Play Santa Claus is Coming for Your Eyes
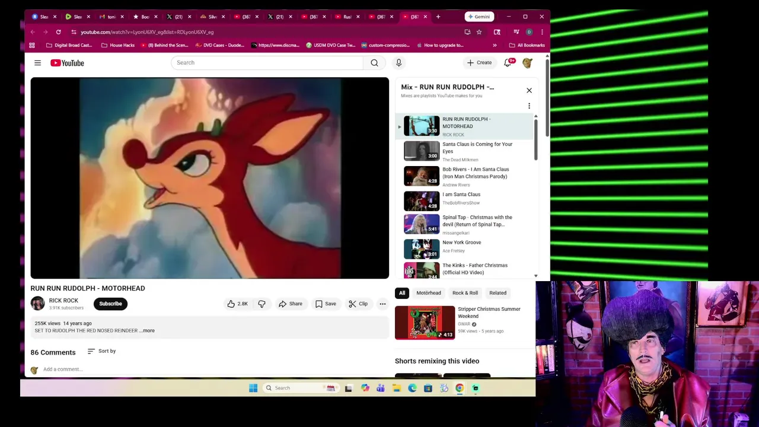 tap(465, 151)
